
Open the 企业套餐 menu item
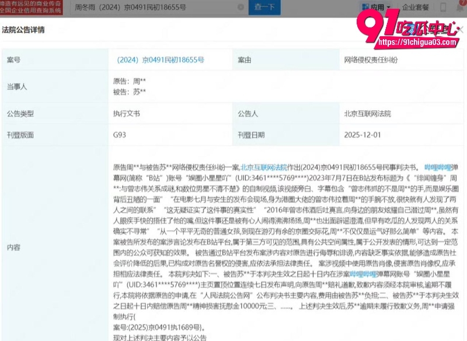pos(416,8)
